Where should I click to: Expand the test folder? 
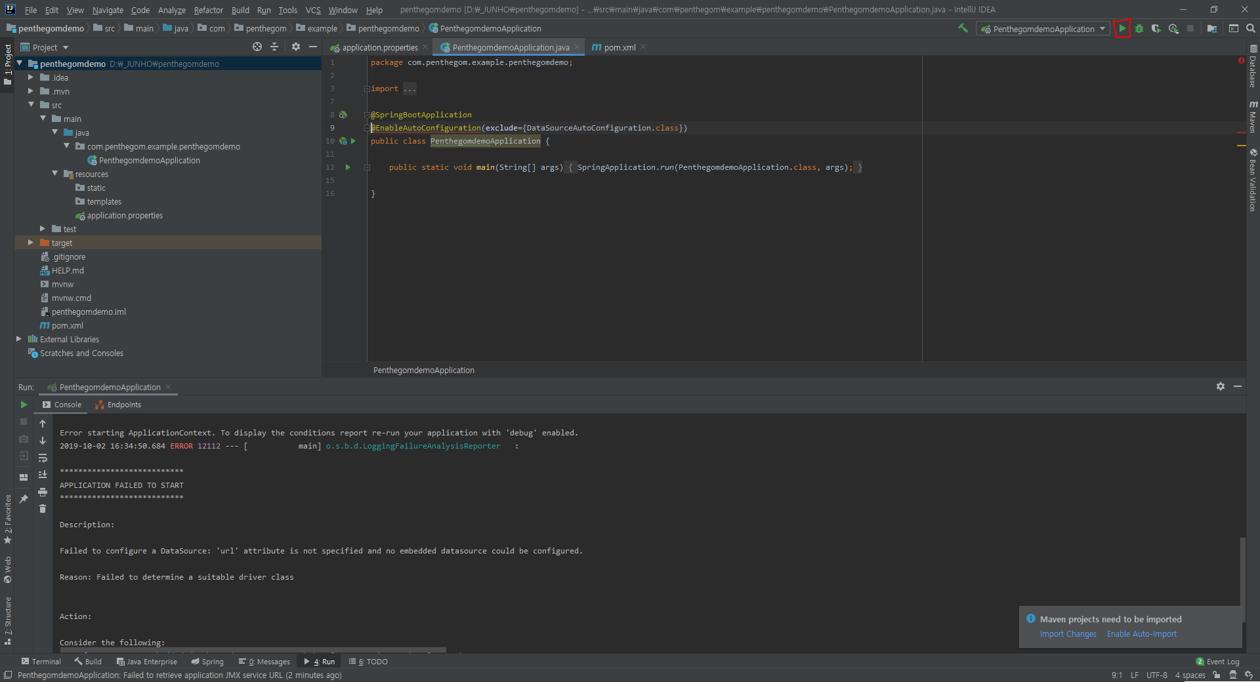coord(43,229)
